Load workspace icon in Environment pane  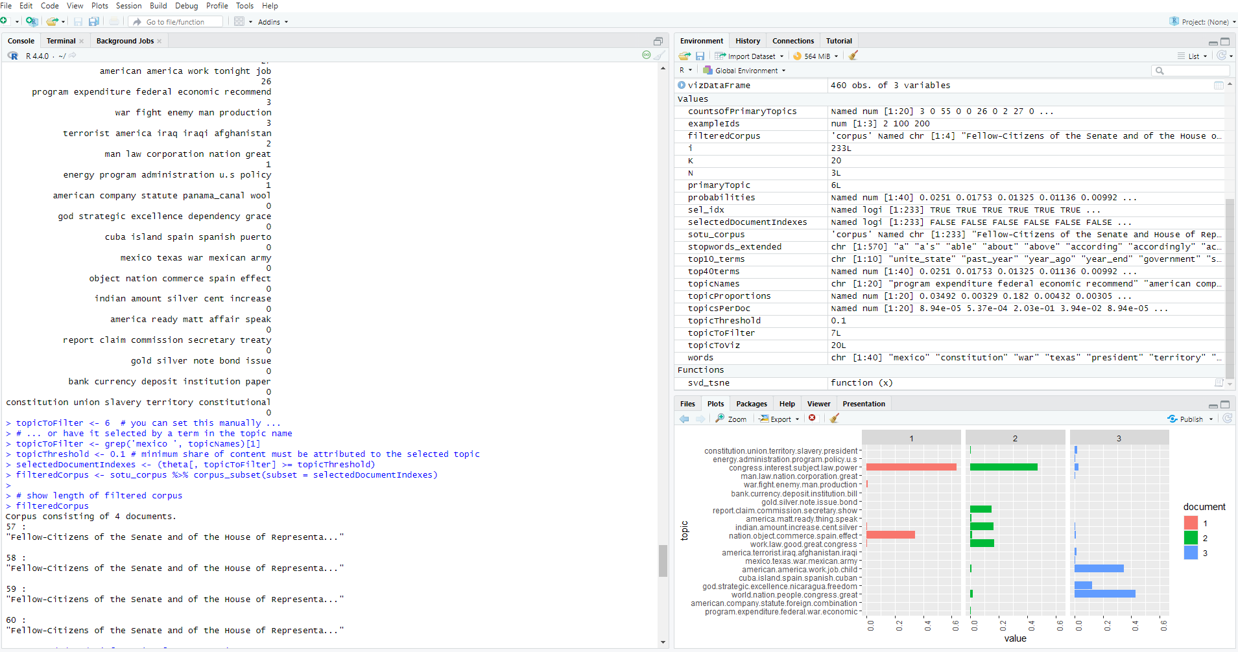tap(685, 56)
